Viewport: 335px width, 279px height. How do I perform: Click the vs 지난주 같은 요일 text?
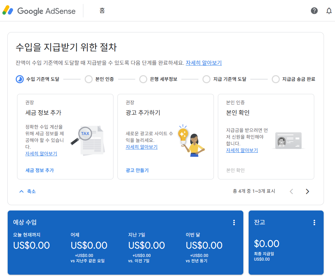[x=88, y=261]
